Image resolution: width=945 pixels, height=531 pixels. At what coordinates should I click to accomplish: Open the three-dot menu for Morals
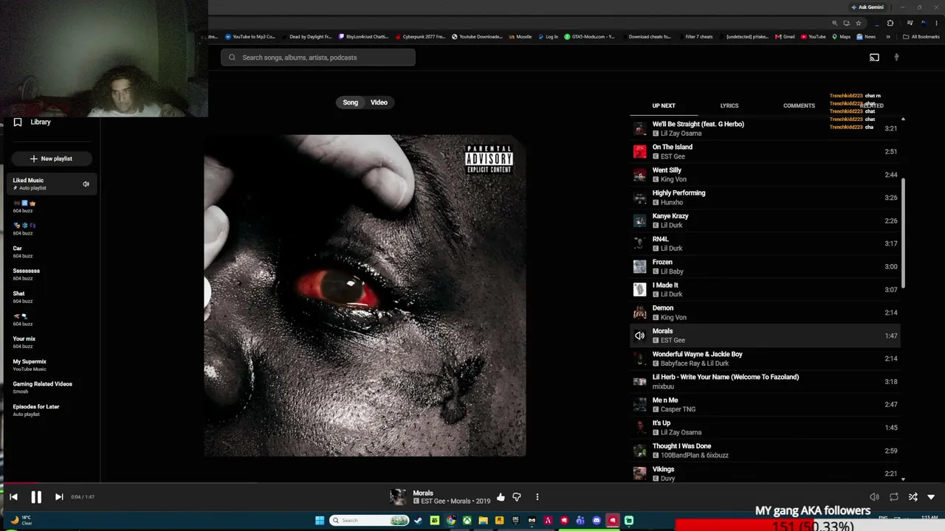[x=537, y=497]
